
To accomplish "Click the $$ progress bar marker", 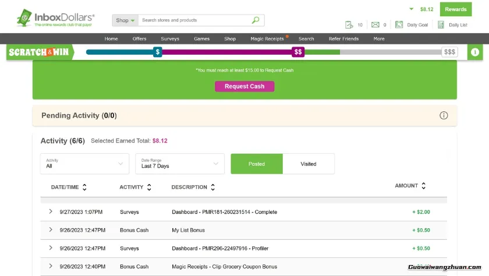I will tap(298, 52).
